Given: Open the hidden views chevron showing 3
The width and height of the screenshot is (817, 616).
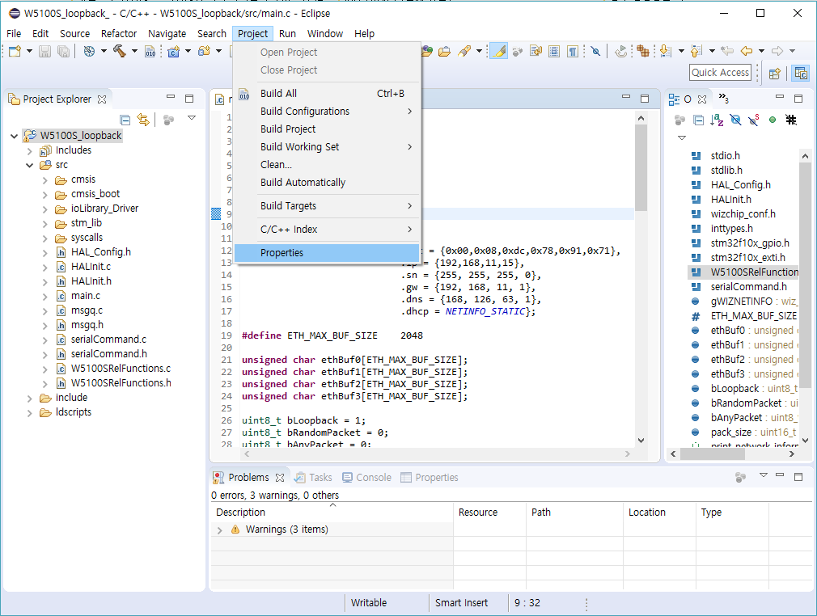Looking at the screenshot, I should 723,98.
